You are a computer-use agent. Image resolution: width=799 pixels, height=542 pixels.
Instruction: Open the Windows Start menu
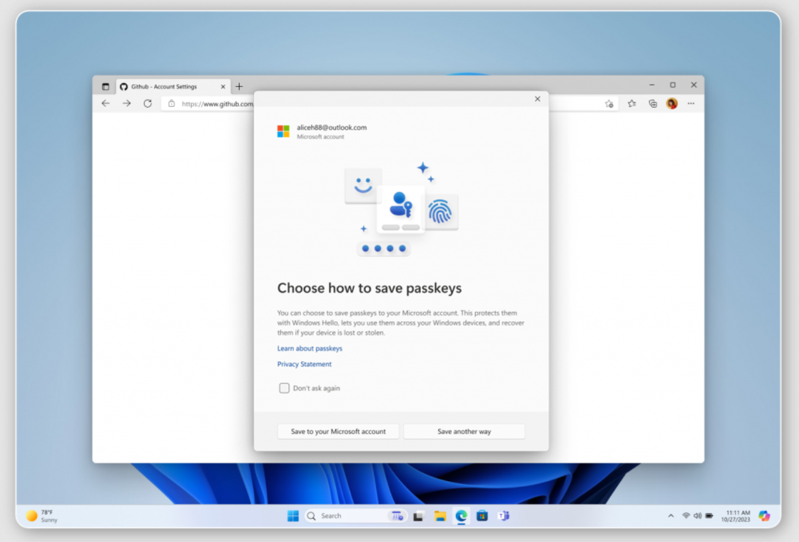[293, 516]
